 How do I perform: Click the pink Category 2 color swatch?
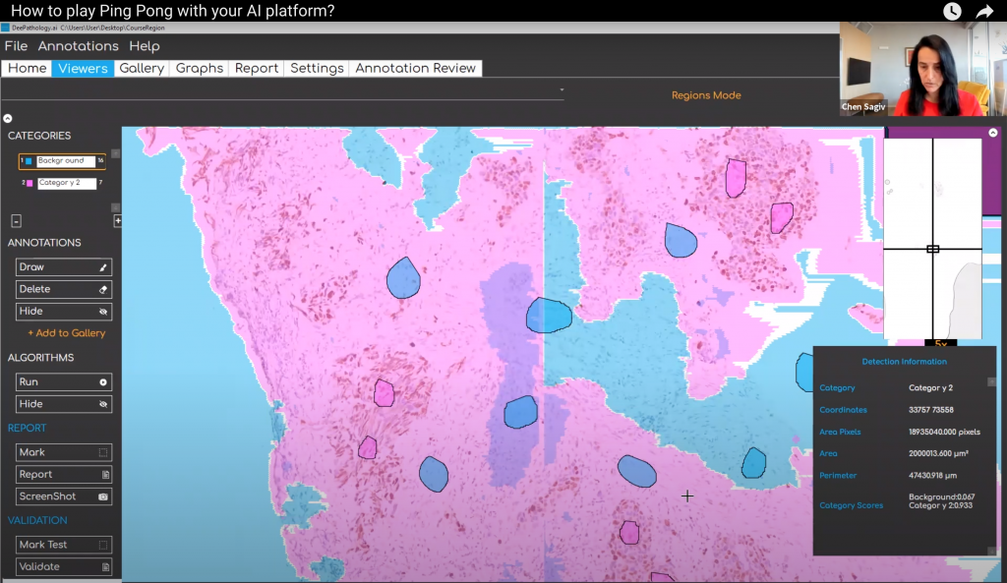(x=30, y=183)
